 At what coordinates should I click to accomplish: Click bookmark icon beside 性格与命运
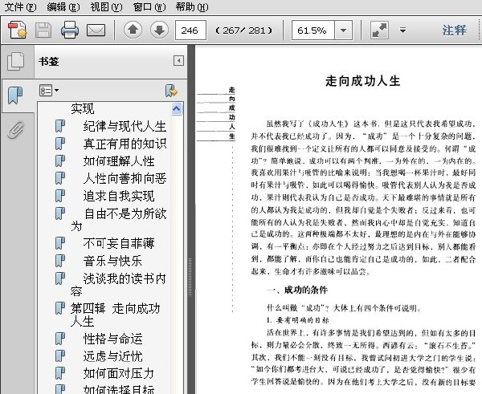coord(60,339)
